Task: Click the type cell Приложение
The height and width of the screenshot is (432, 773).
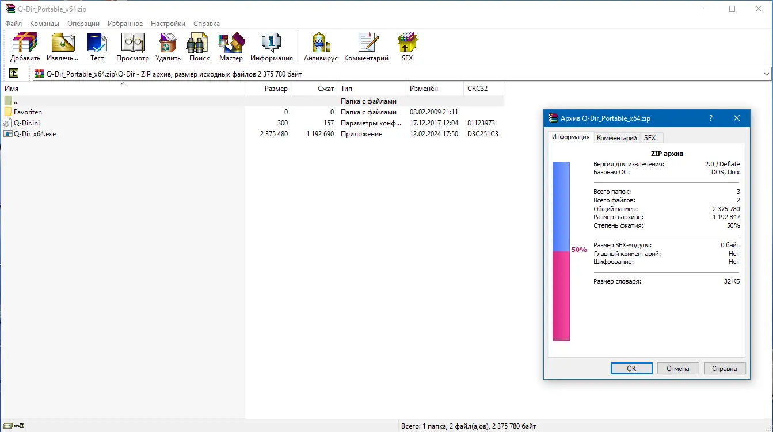Action: [x=361, y=134]
